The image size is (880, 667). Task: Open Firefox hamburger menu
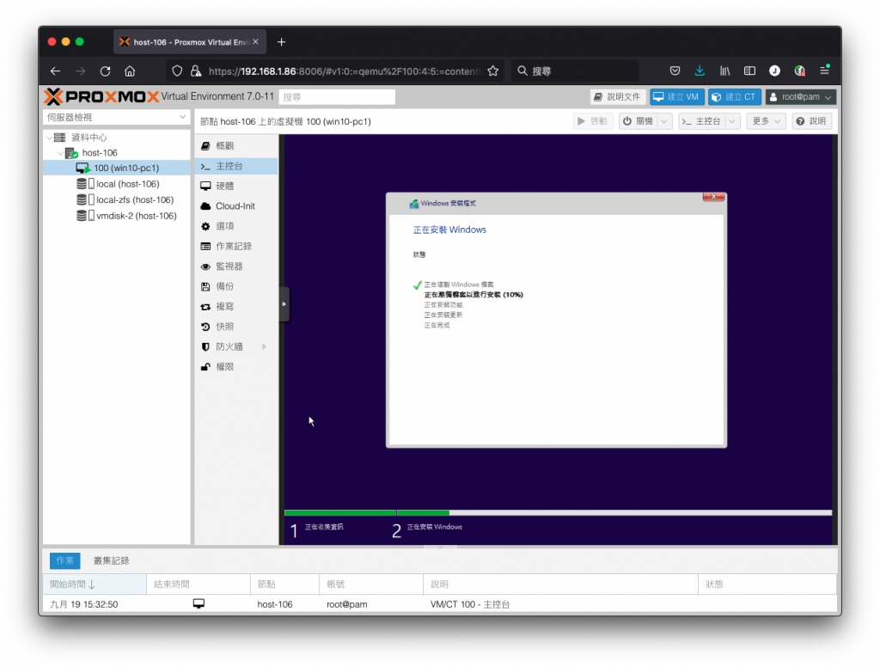click(824, 70)
